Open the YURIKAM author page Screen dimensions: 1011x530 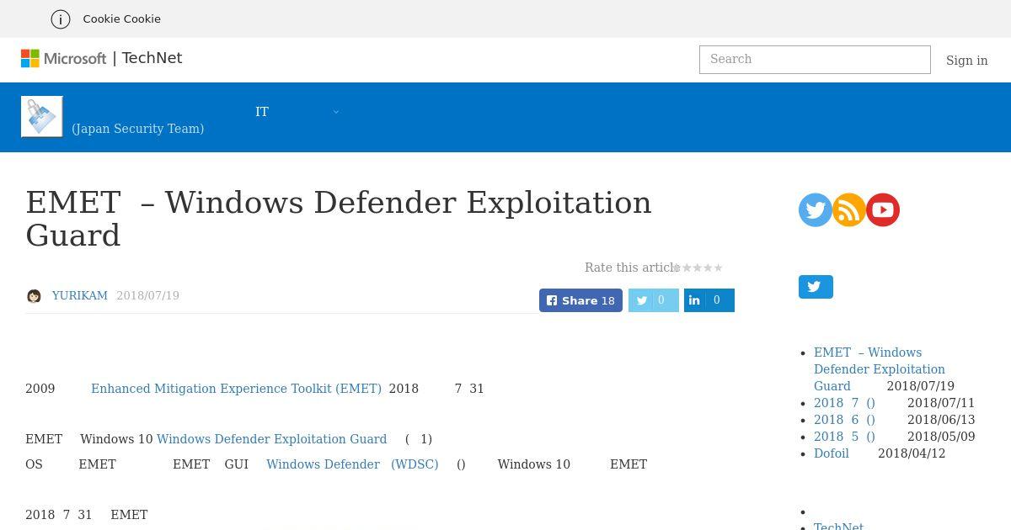pyautogui.click(x=80, y=295)
